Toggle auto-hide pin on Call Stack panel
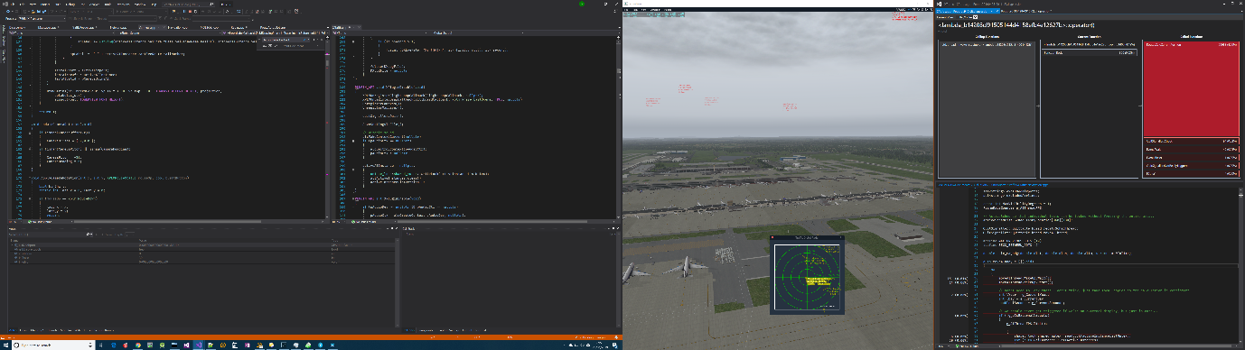This screenshot has width=1245, height=350. tap(612, 228)
